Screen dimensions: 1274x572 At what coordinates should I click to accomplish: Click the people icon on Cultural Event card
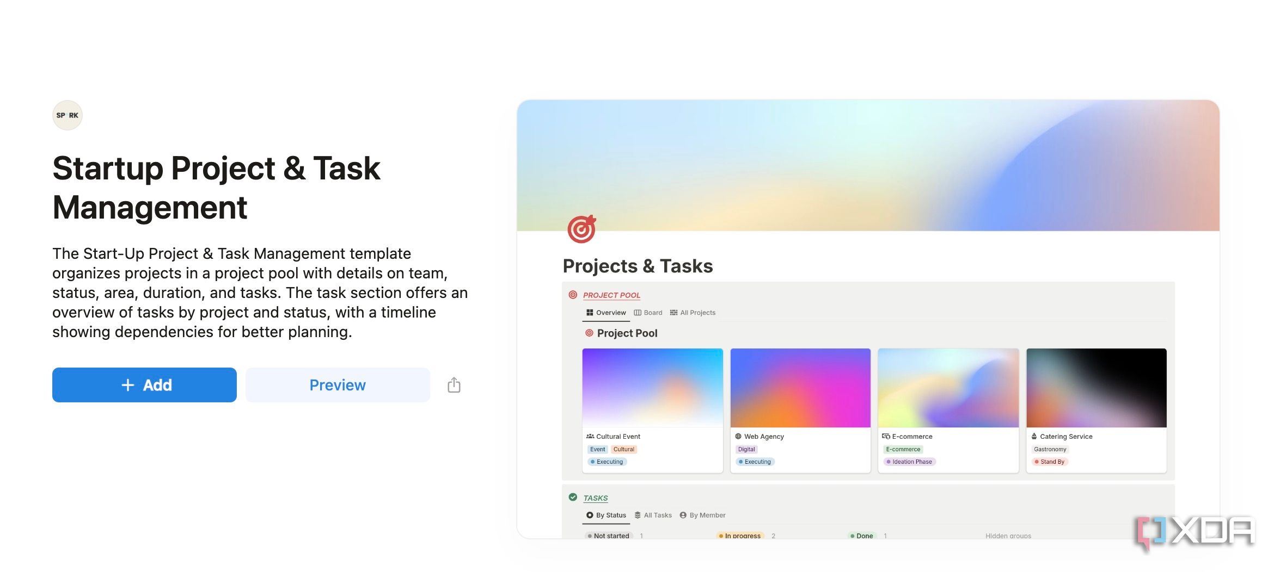click(590, 436)
